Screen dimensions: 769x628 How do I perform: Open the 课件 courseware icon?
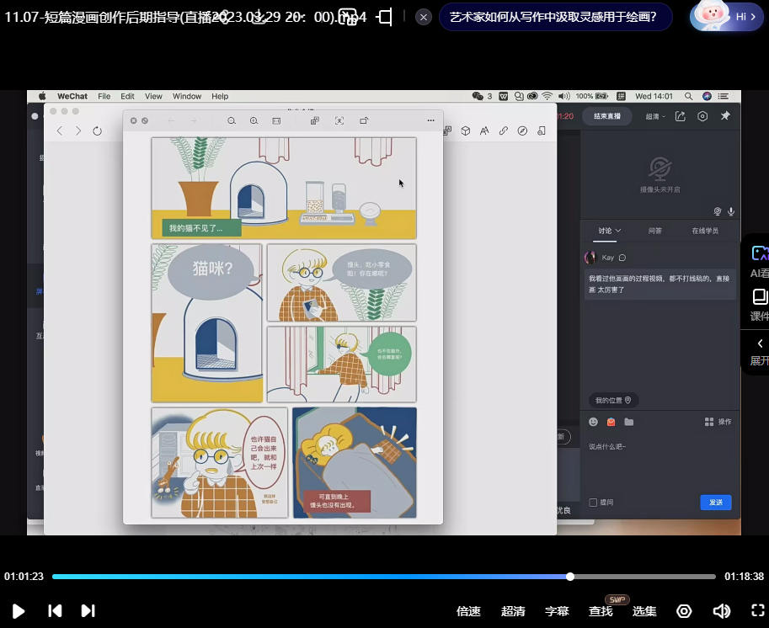point(759,303)
